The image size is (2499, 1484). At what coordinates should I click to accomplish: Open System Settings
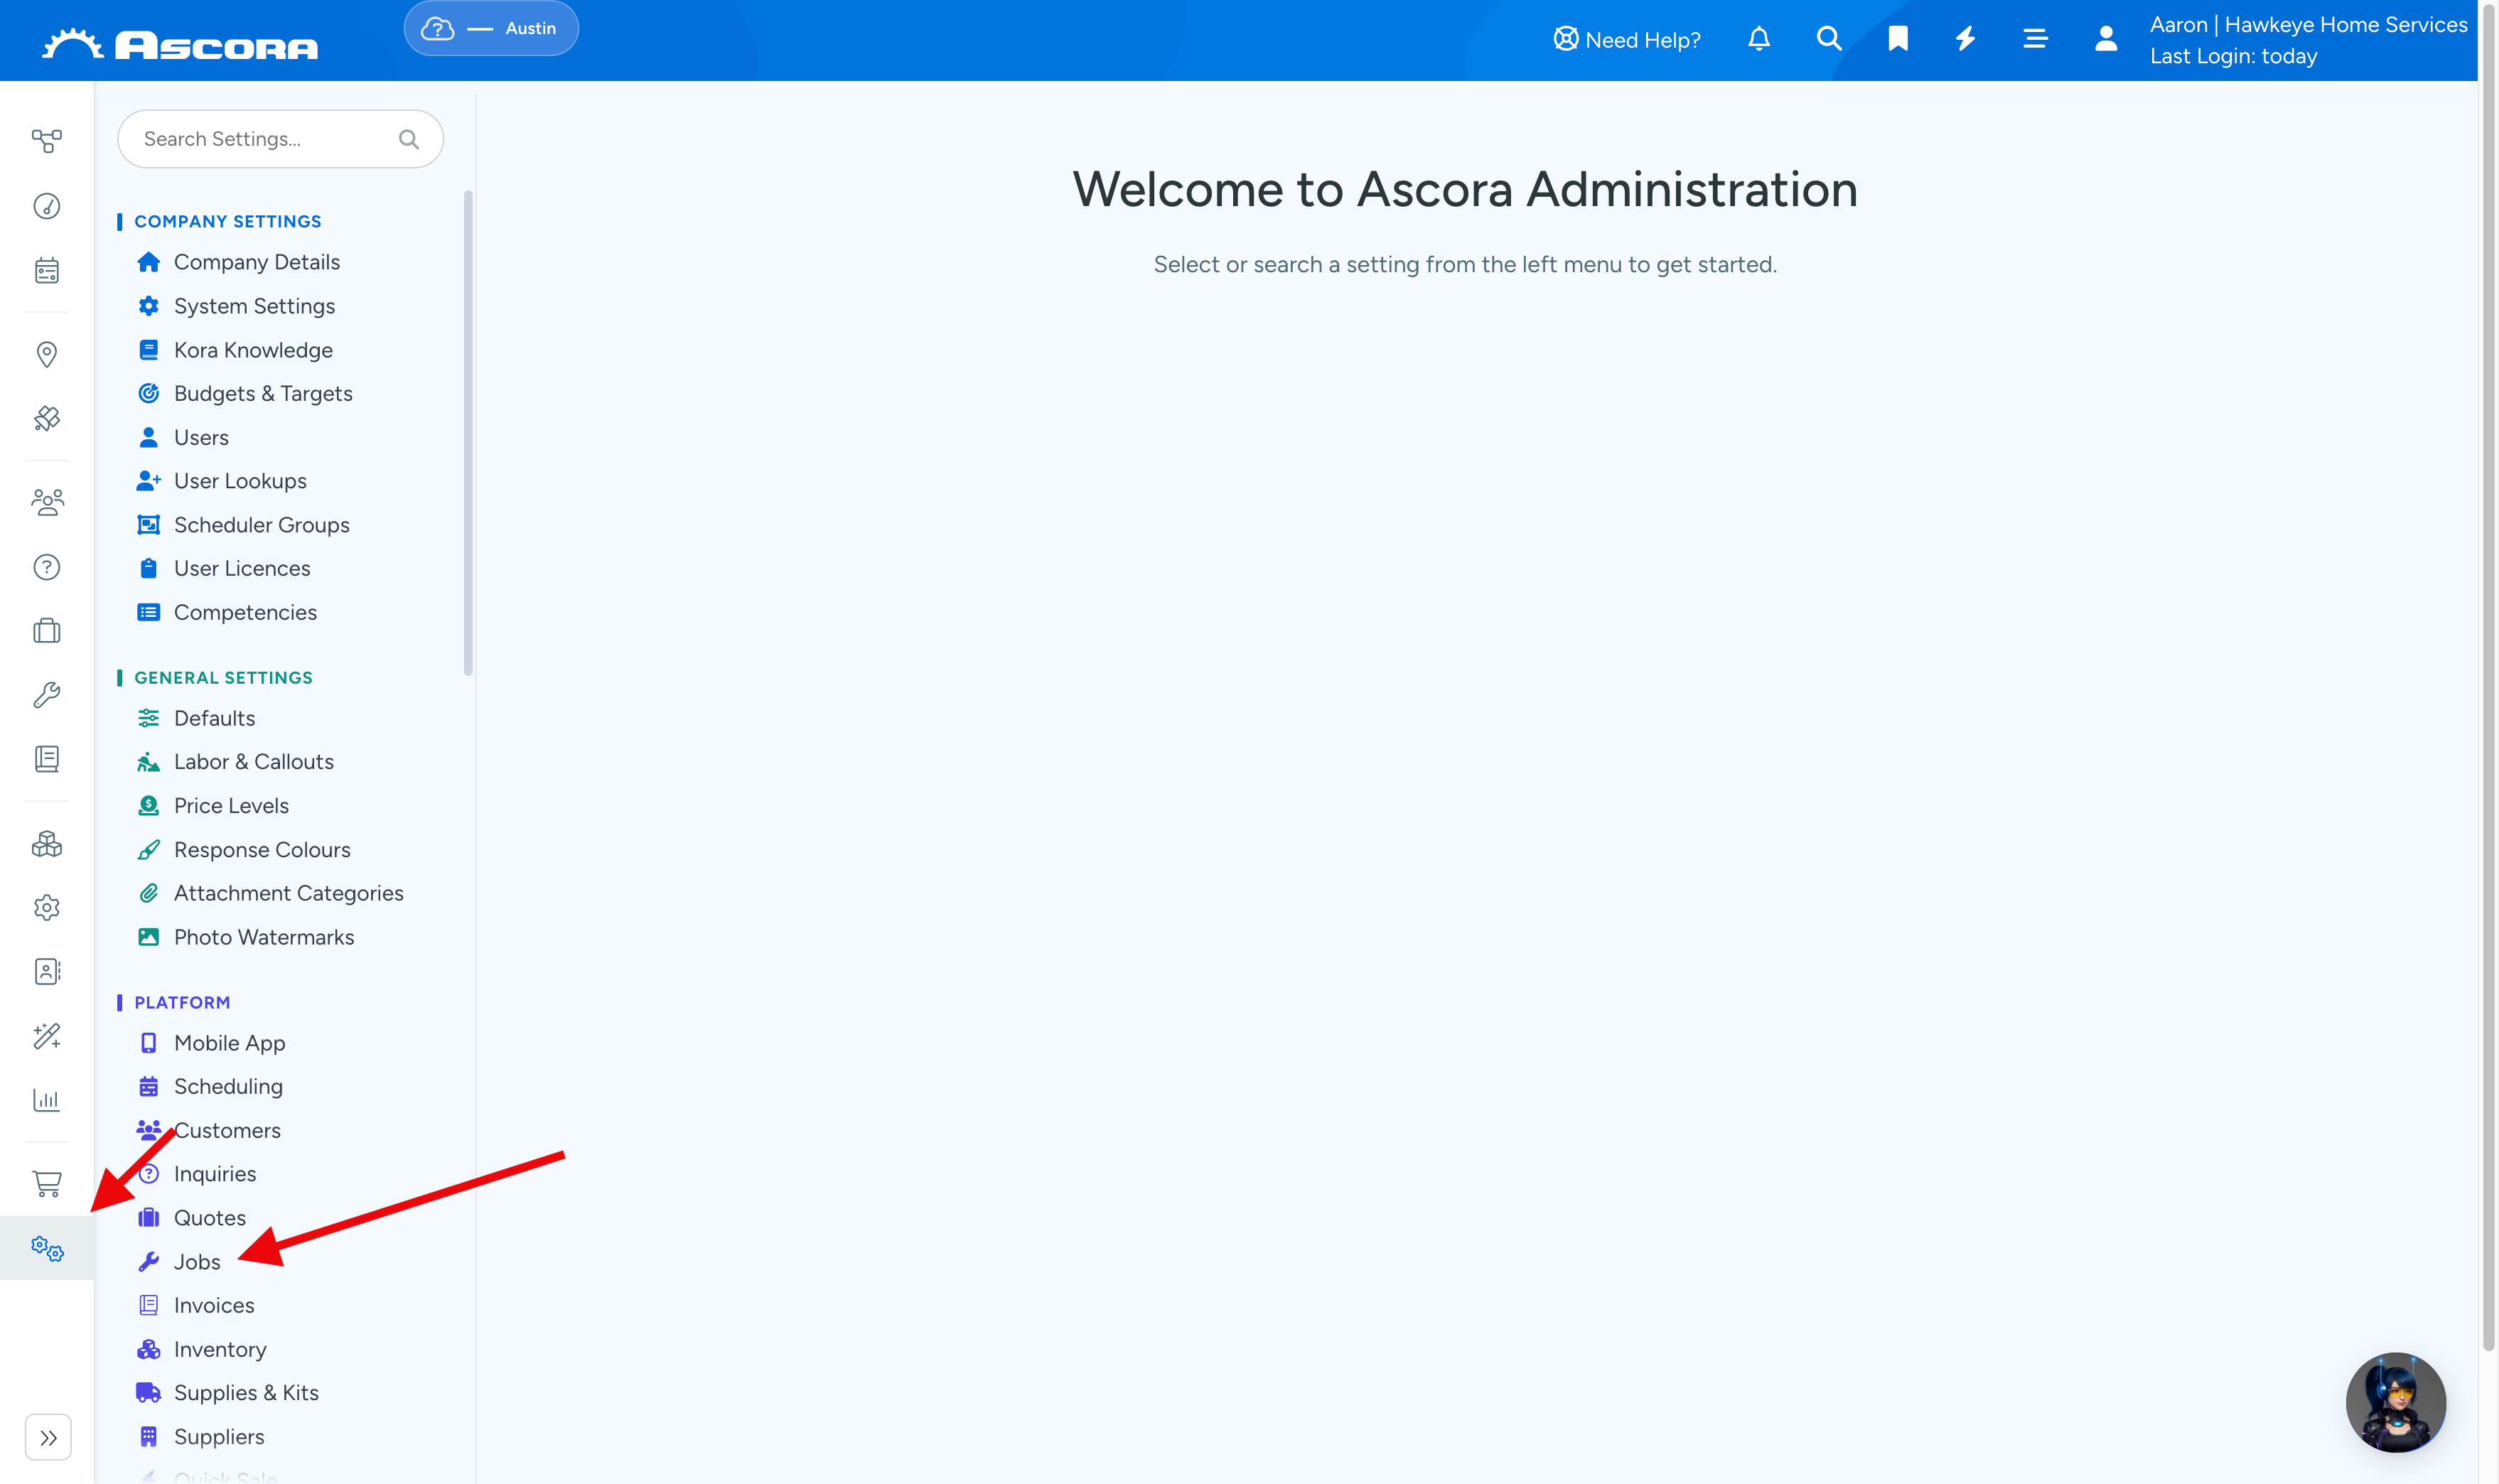[254, 306]
